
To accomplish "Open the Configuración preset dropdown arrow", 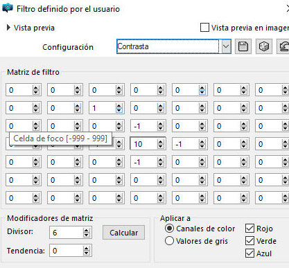I will tap(226, 46).
